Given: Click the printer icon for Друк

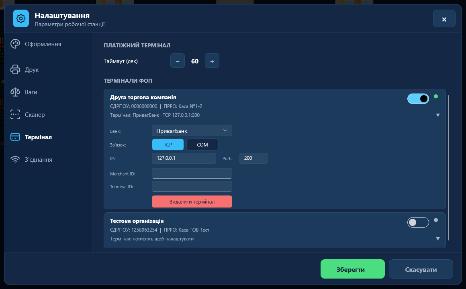Looking at the screenshot, I should pos(15,69).
